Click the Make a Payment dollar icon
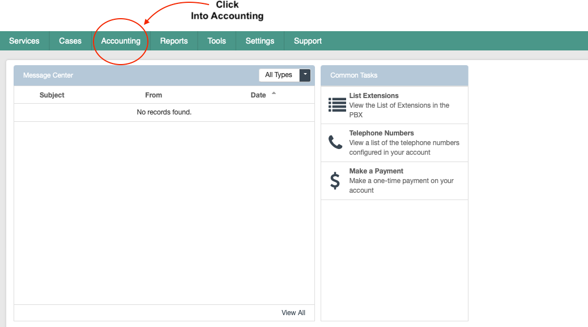The width and height of the screenshot is (588, 327). (335, 181)
